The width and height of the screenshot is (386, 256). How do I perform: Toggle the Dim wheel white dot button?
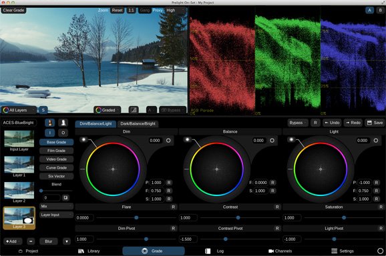tap(83, 139)
